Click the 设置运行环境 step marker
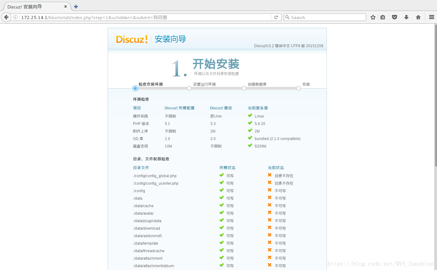 pos(189,88)
